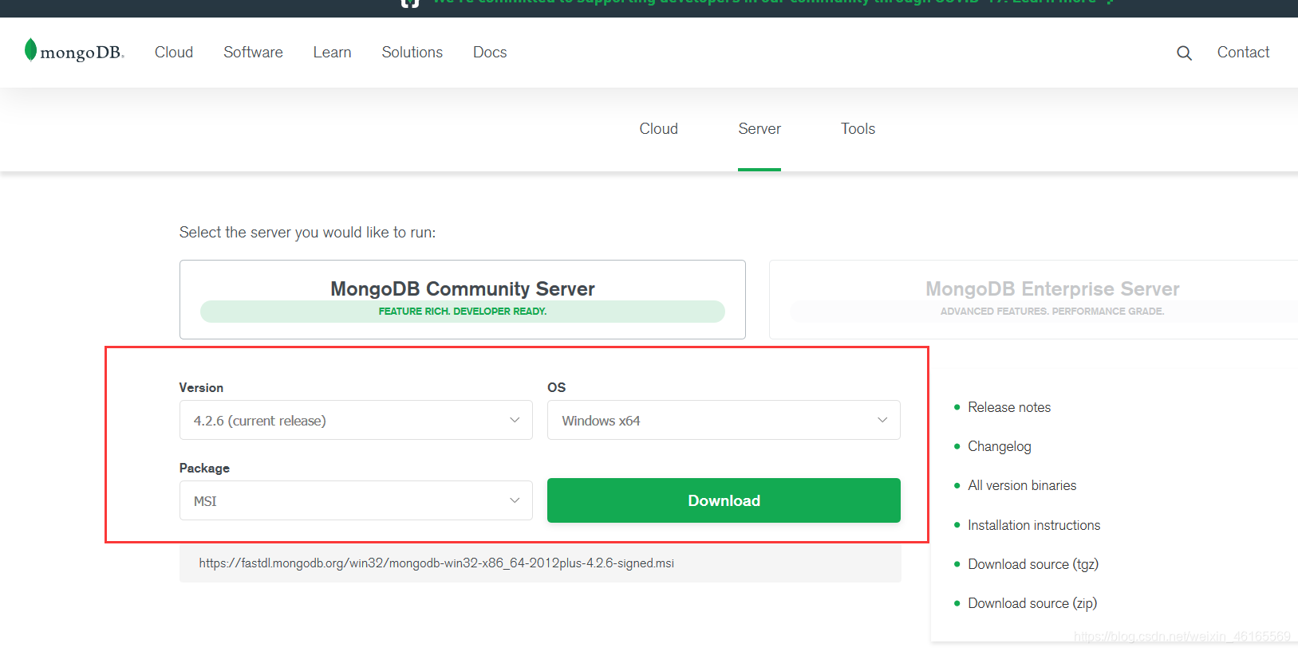Open the Docs menu

point(490,52)
